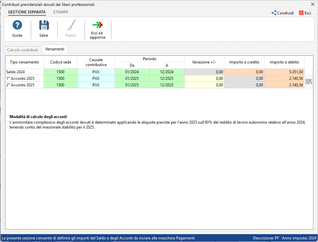Screen dimensions: 318x242
Task: Click the red Esci exit icon
Action: pyautogui.click(x=301, y=13)
